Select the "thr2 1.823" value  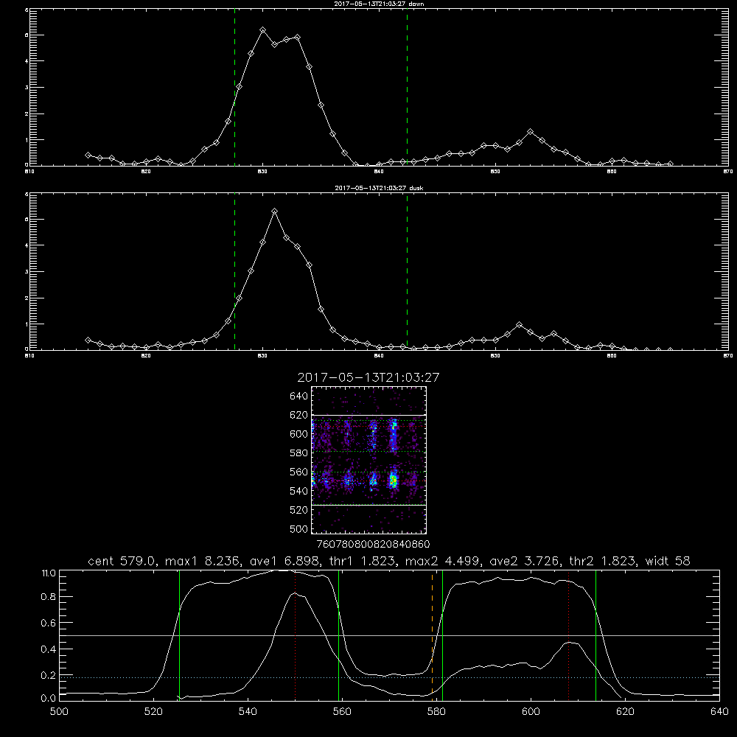click(x=604, y=561)
